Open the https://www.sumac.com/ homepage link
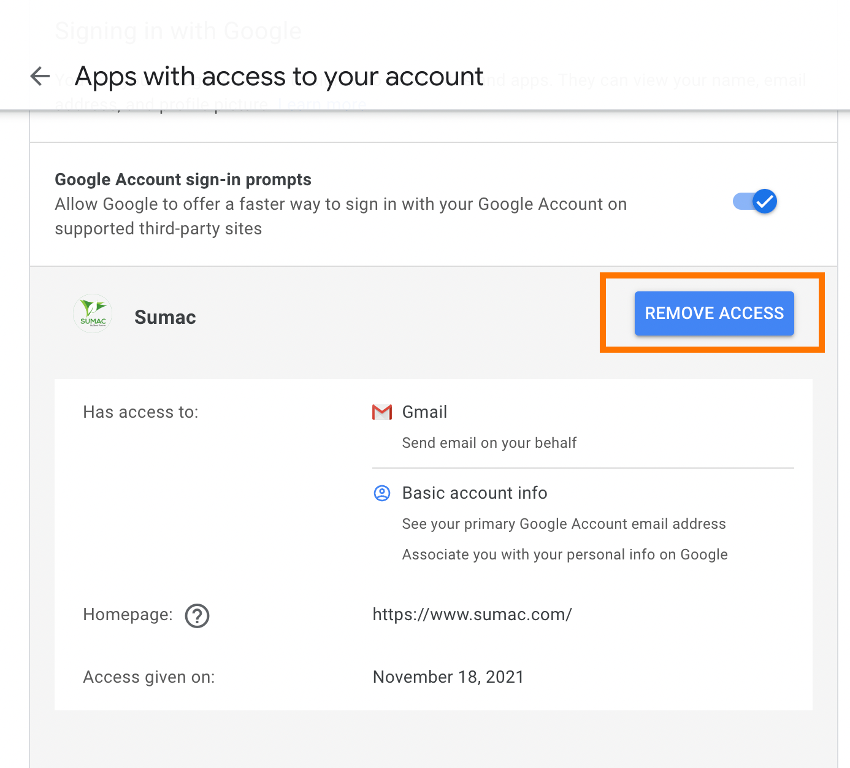Viewport: 850px width, 768px height. [x=472, y=614]
